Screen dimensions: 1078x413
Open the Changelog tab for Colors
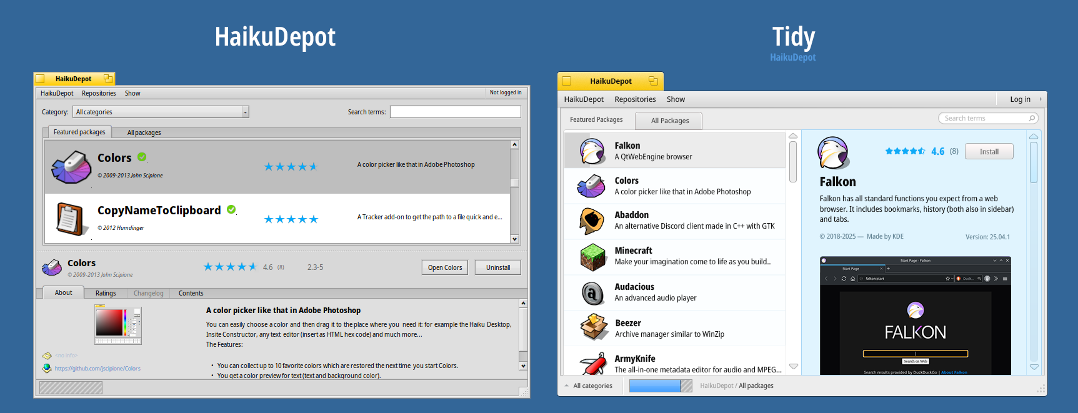[x=148, y=293]
